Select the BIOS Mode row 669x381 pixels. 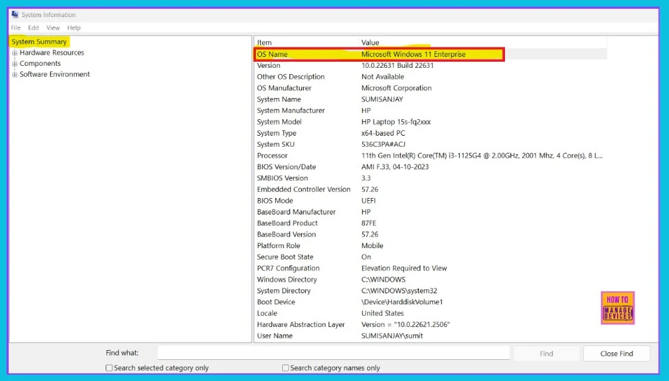coord(430,201)
